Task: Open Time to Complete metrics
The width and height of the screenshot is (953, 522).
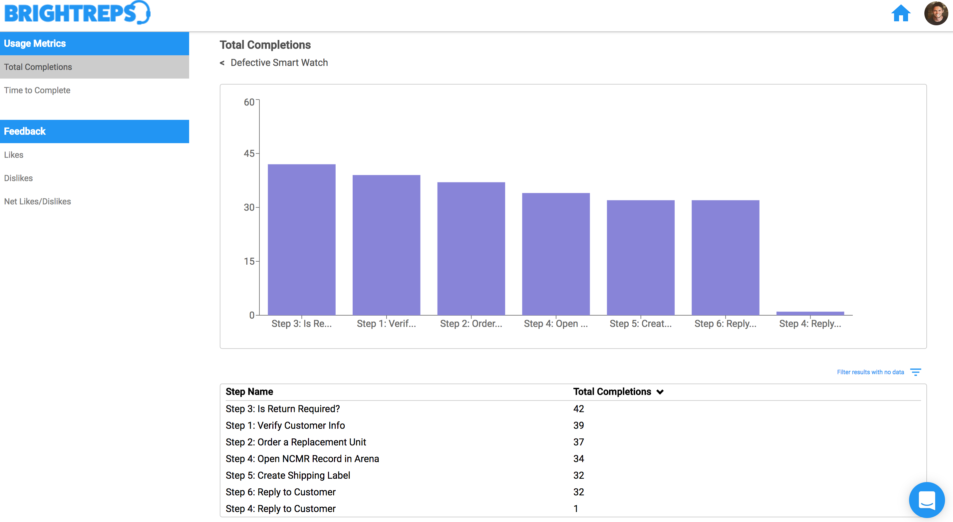Action: pyautogui.click(x=94, y=90)
